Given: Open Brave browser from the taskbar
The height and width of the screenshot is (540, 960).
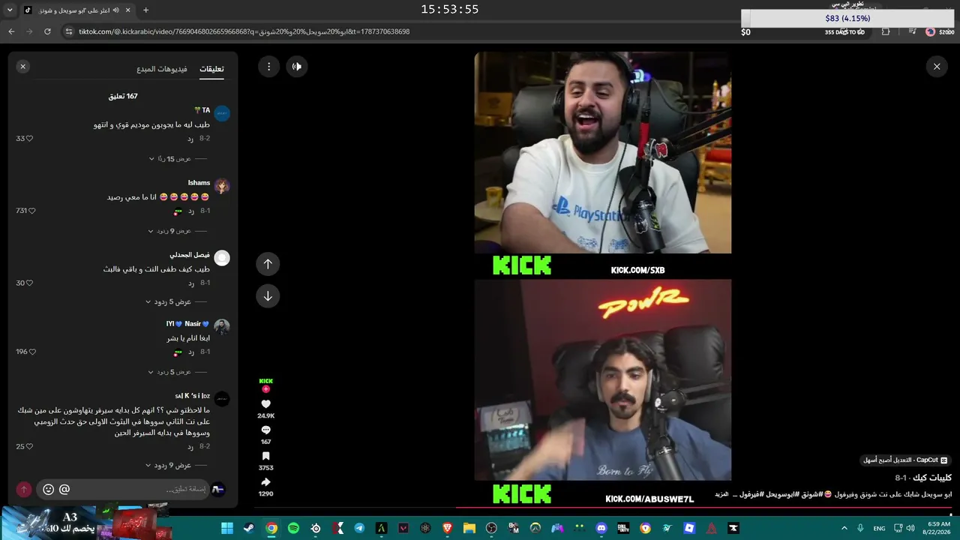Looking at the screenshot, I should 448,528.
